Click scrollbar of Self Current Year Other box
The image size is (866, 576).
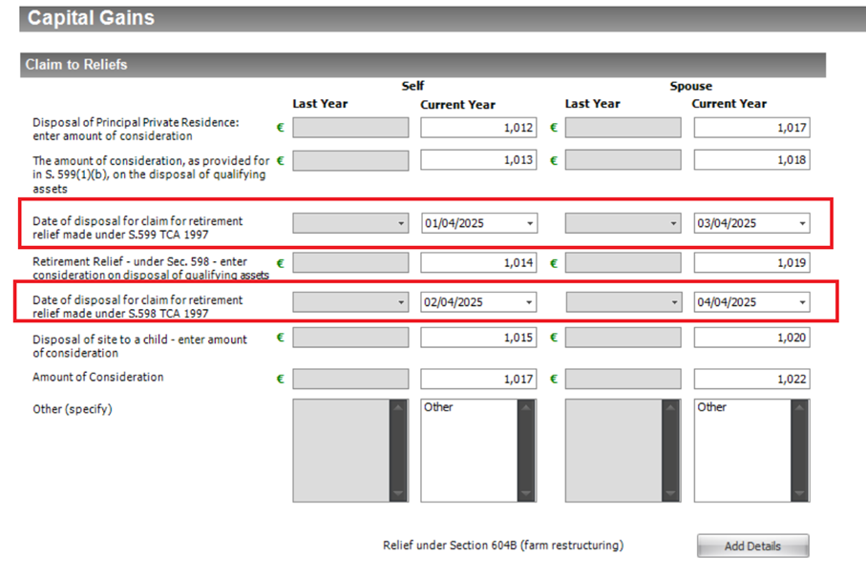526,450
